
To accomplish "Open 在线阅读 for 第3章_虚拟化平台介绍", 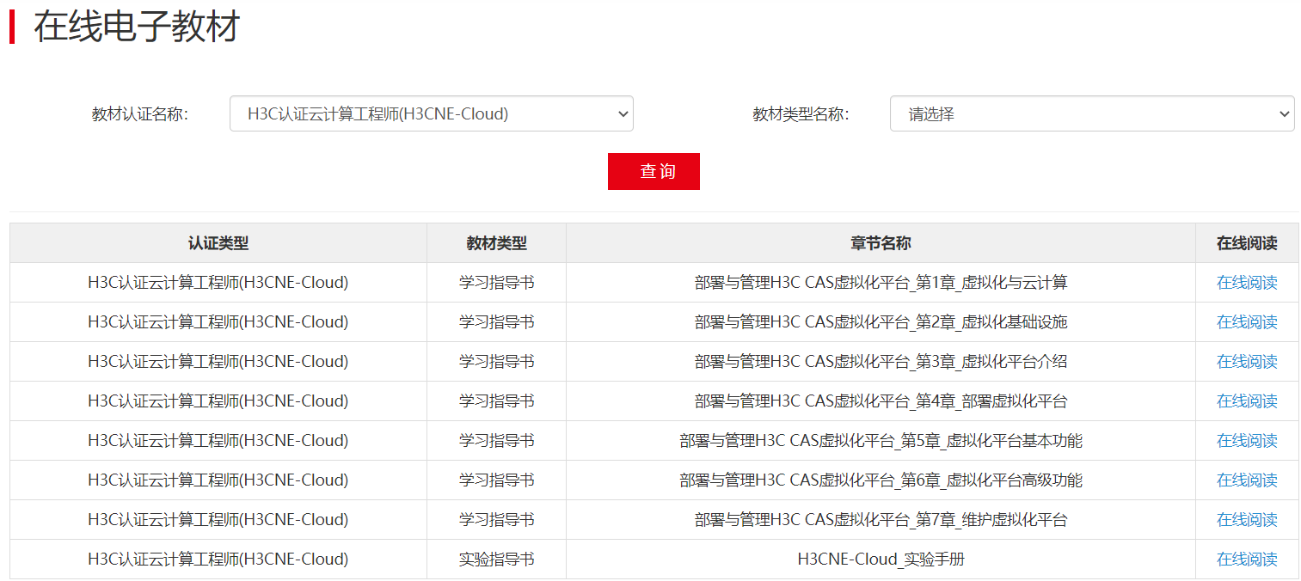I will pos(1247,361).
